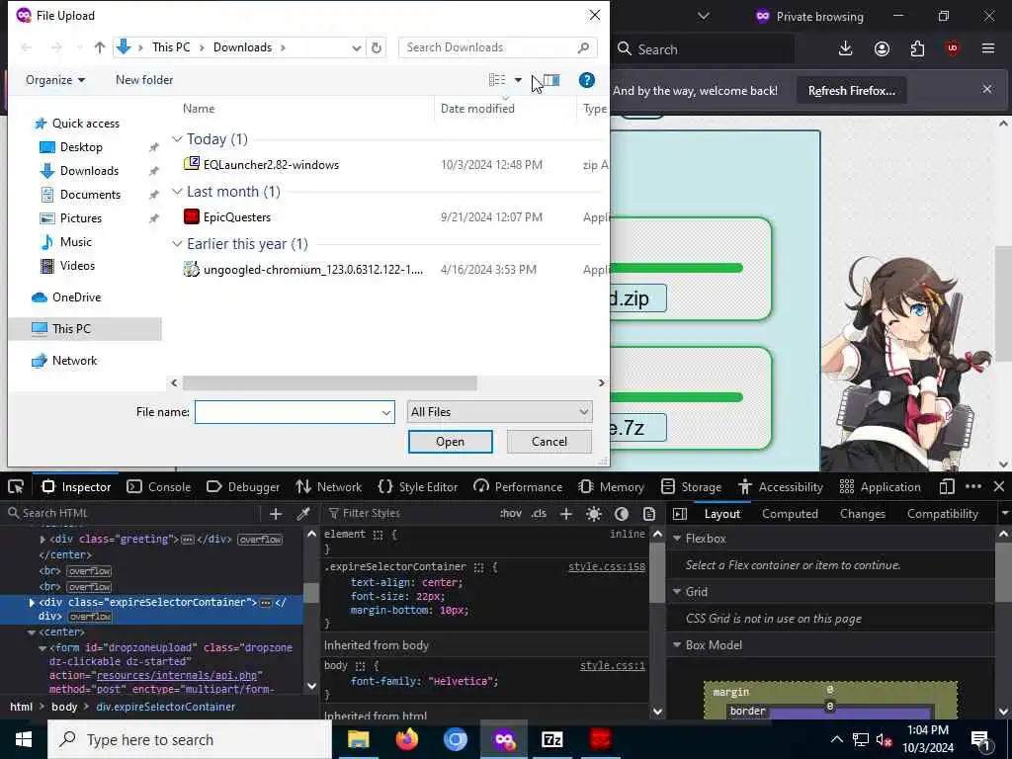Toggle light color scheme simulation icon

click(x=594, y=513)
